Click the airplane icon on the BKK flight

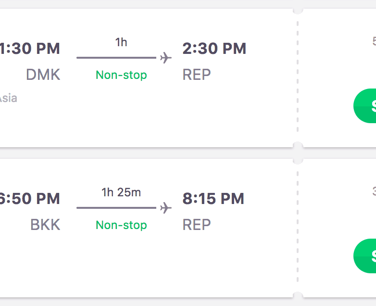click(x=166, y=208)
